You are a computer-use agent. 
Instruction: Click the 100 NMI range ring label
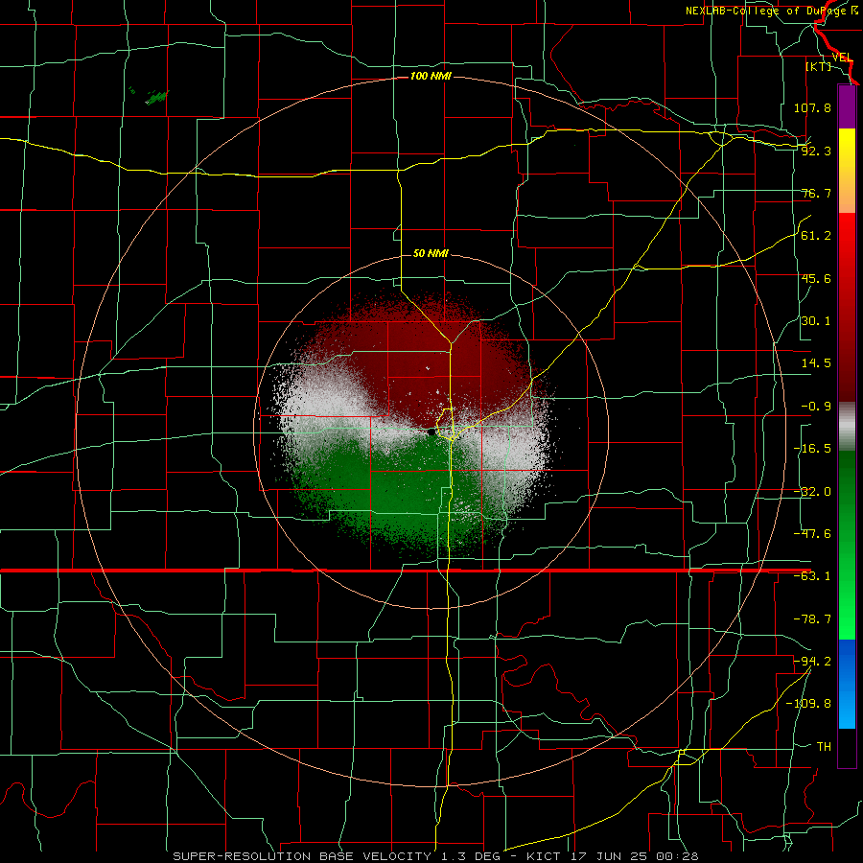(x=431, y=76)
